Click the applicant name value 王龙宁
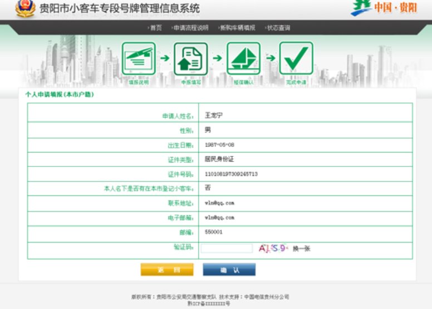This screenshot has width=432, height=309. pos(214,115)
